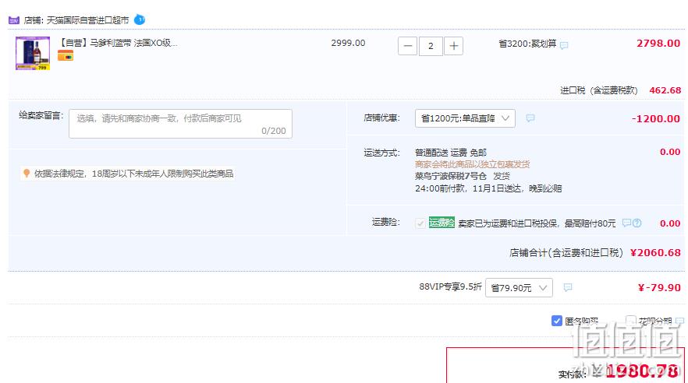Open the 省79.90元 88VIP discount dropdown
Screen dimensions: 688x383
[x=519, y=287]
